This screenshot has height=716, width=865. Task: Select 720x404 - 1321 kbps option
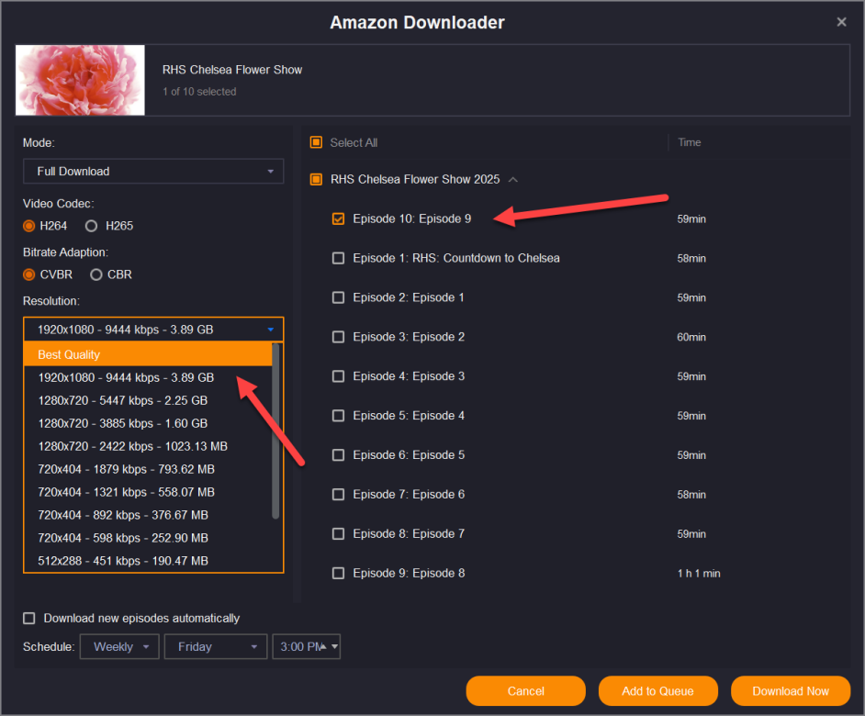148,492
